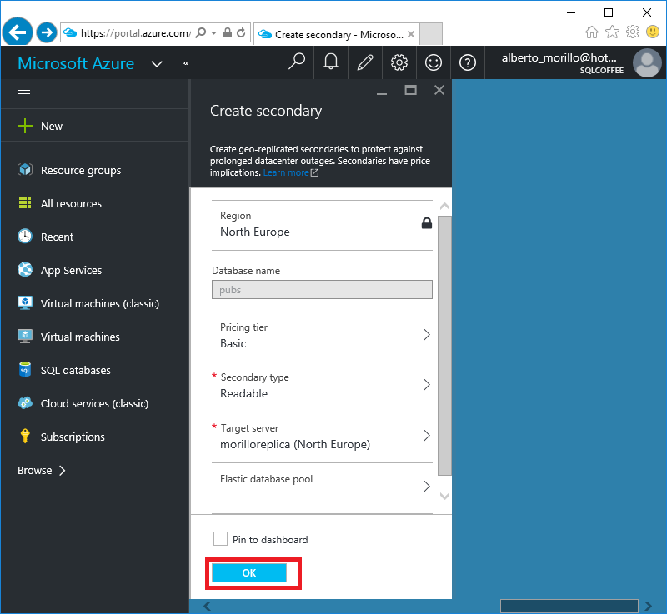Viewport: 667px width, 614px height.
Task: Click the App Services globe icon
Action: [x=25, y=269]
